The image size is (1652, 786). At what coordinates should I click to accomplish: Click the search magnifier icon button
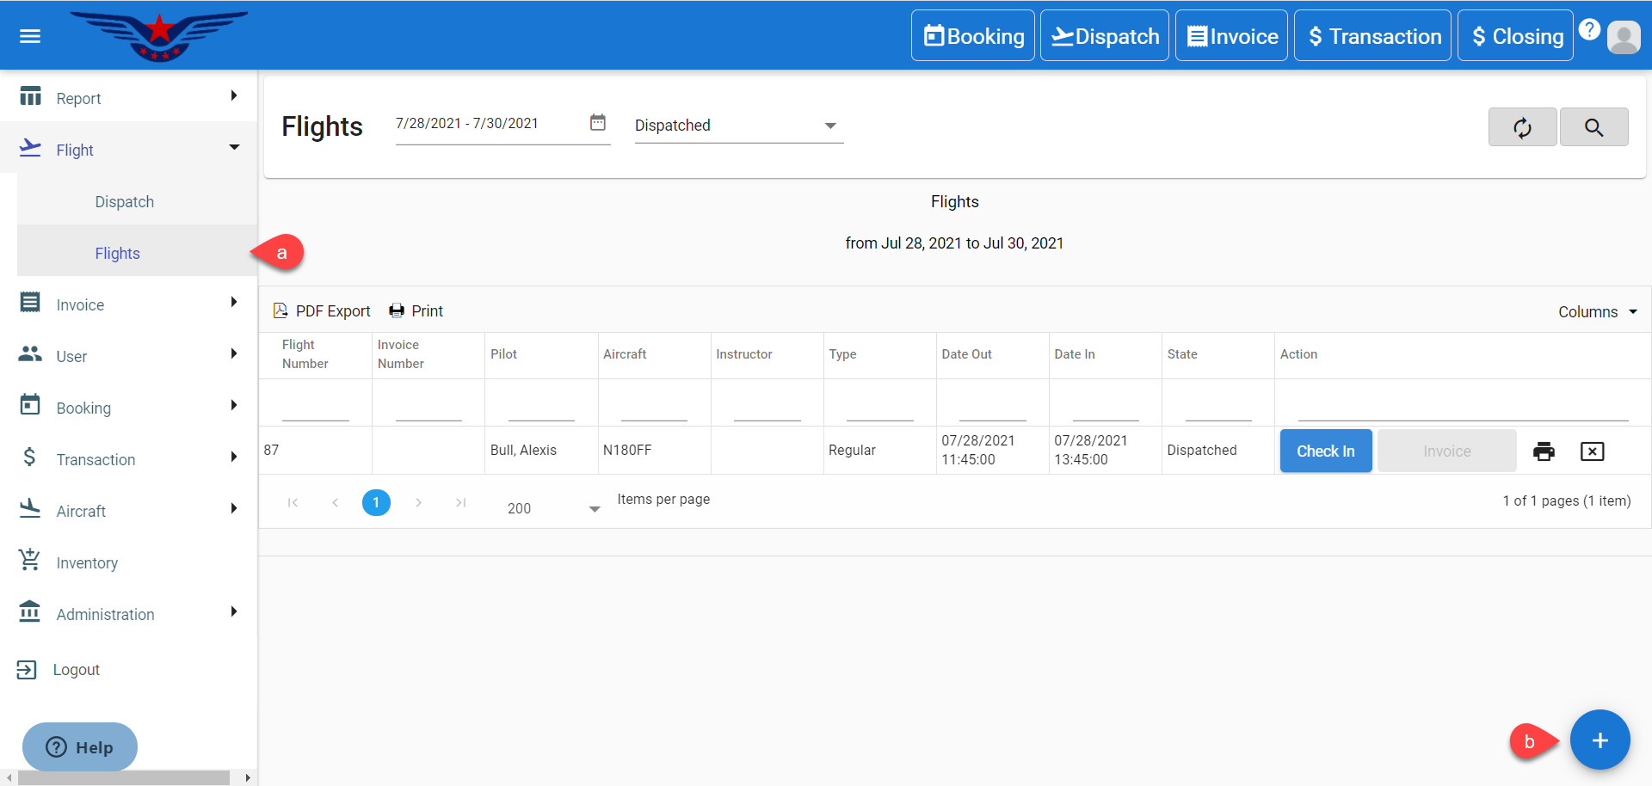[1593, 127]
